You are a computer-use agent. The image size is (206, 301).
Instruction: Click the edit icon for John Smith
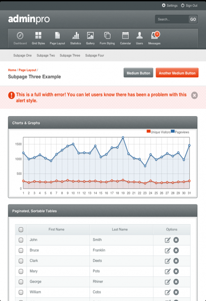tap(167, 240)
